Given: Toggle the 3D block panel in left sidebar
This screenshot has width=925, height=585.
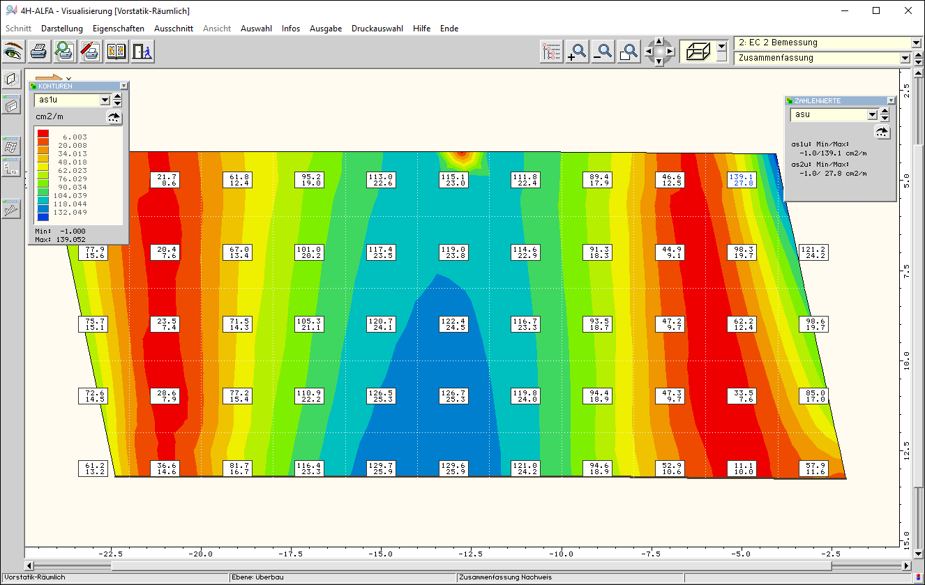Looking at the screenshot, I should point(11,105).
